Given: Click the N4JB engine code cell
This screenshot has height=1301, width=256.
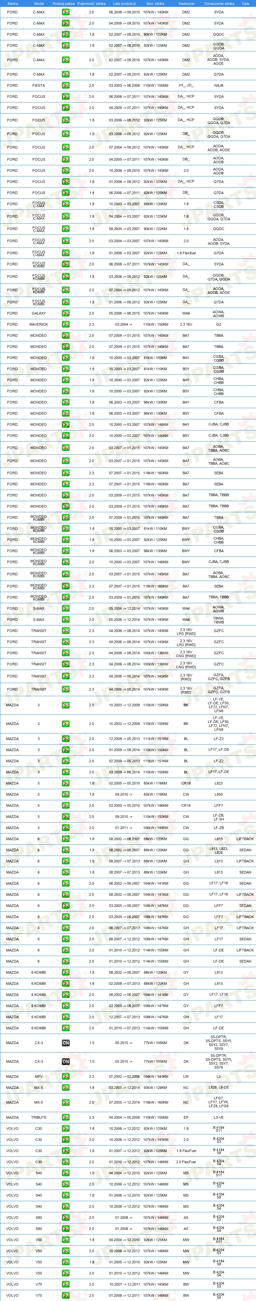Looking at the screenshot, I should 219,85.
